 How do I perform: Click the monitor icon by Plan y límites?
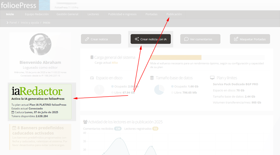pos(212,78)
